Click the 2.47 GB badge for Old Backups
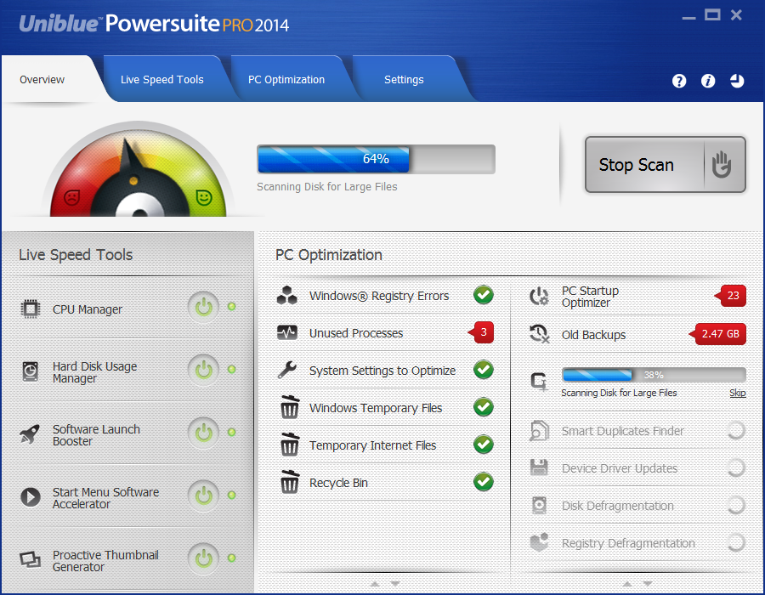 click(717, 333)
